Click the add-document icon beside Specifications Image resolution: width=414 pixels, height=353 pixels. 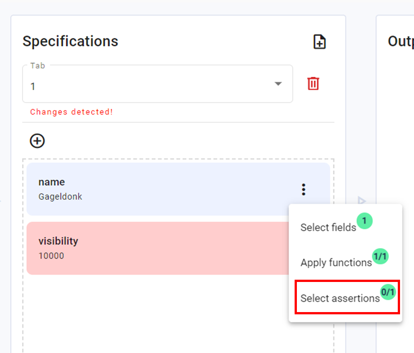pyautogui.click(x=319, y=42)
